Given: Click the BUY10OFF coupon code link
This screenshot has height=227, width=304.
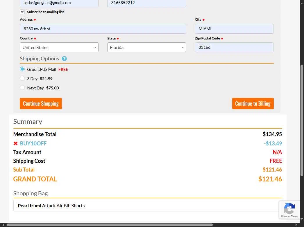Looking at the screenshot, I should 33,143.
